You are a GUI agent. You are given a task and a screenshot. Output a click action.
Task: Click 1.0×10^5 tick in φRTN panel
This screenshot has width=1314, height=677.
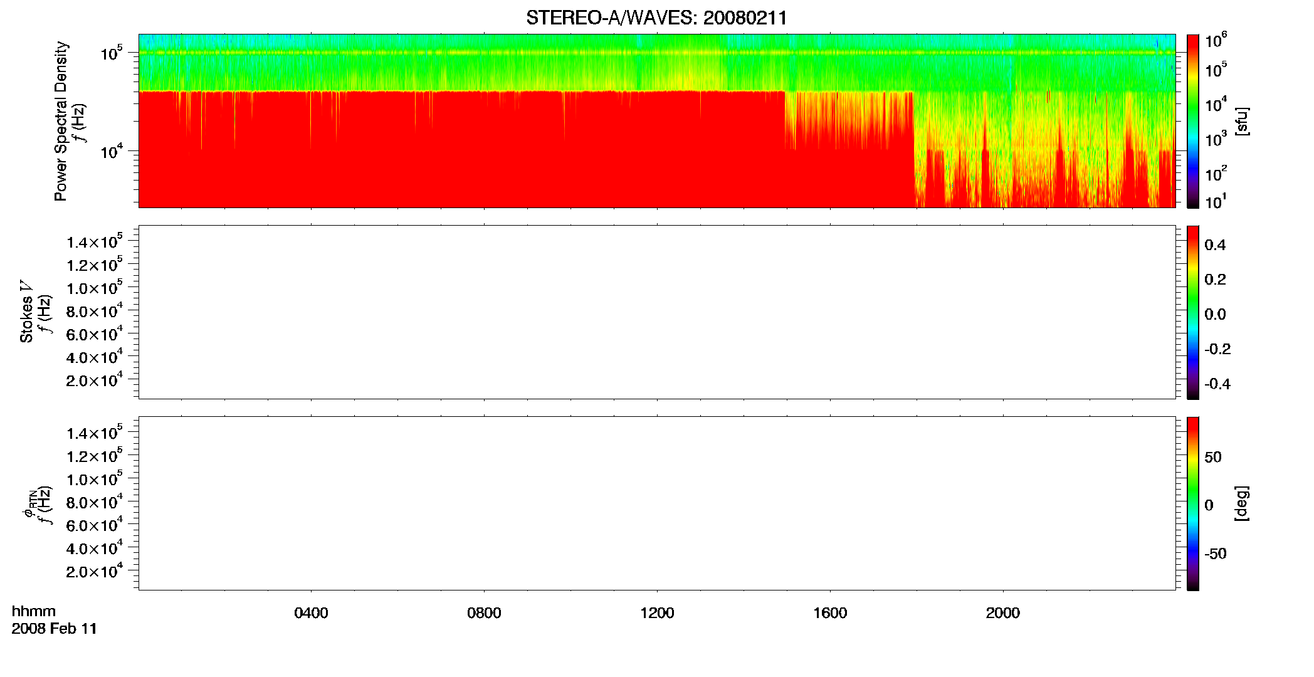click(x=95, y=478)
